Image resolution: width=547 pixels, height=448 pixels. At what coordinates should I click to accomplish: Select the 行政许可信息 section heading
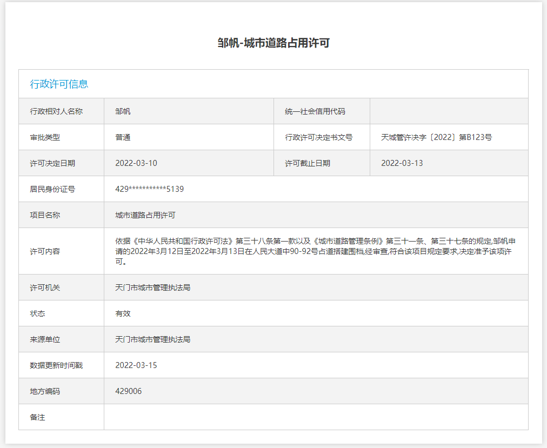(x=59, y=84)
